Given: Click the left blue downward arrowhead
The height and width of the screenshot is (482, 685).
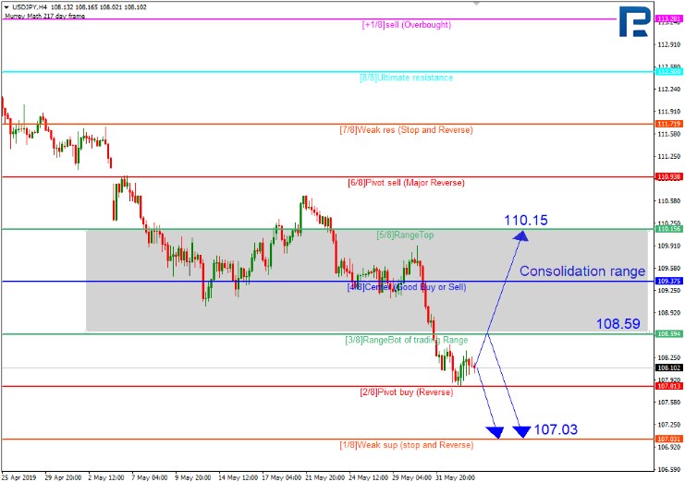Looking at the screenshot, I should (497, 431).
